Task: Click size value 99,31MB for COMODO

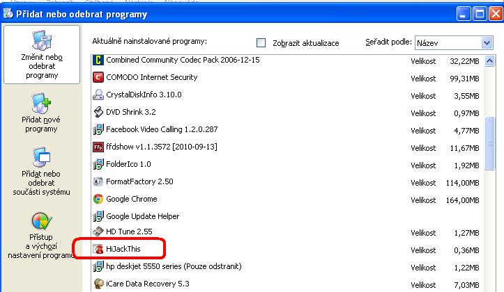Action: [464, 79]
